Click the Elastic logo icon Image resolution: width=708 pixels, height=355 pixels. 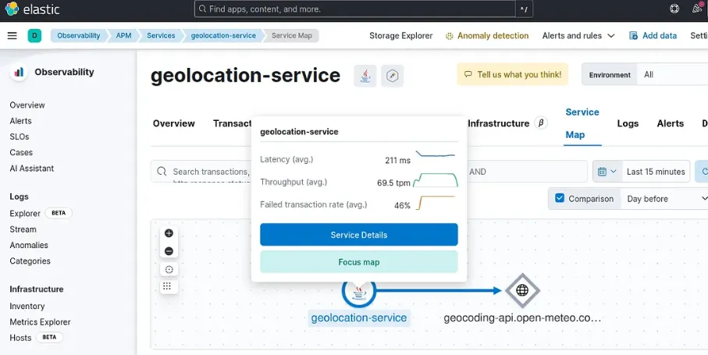click(x=12, y=9)
